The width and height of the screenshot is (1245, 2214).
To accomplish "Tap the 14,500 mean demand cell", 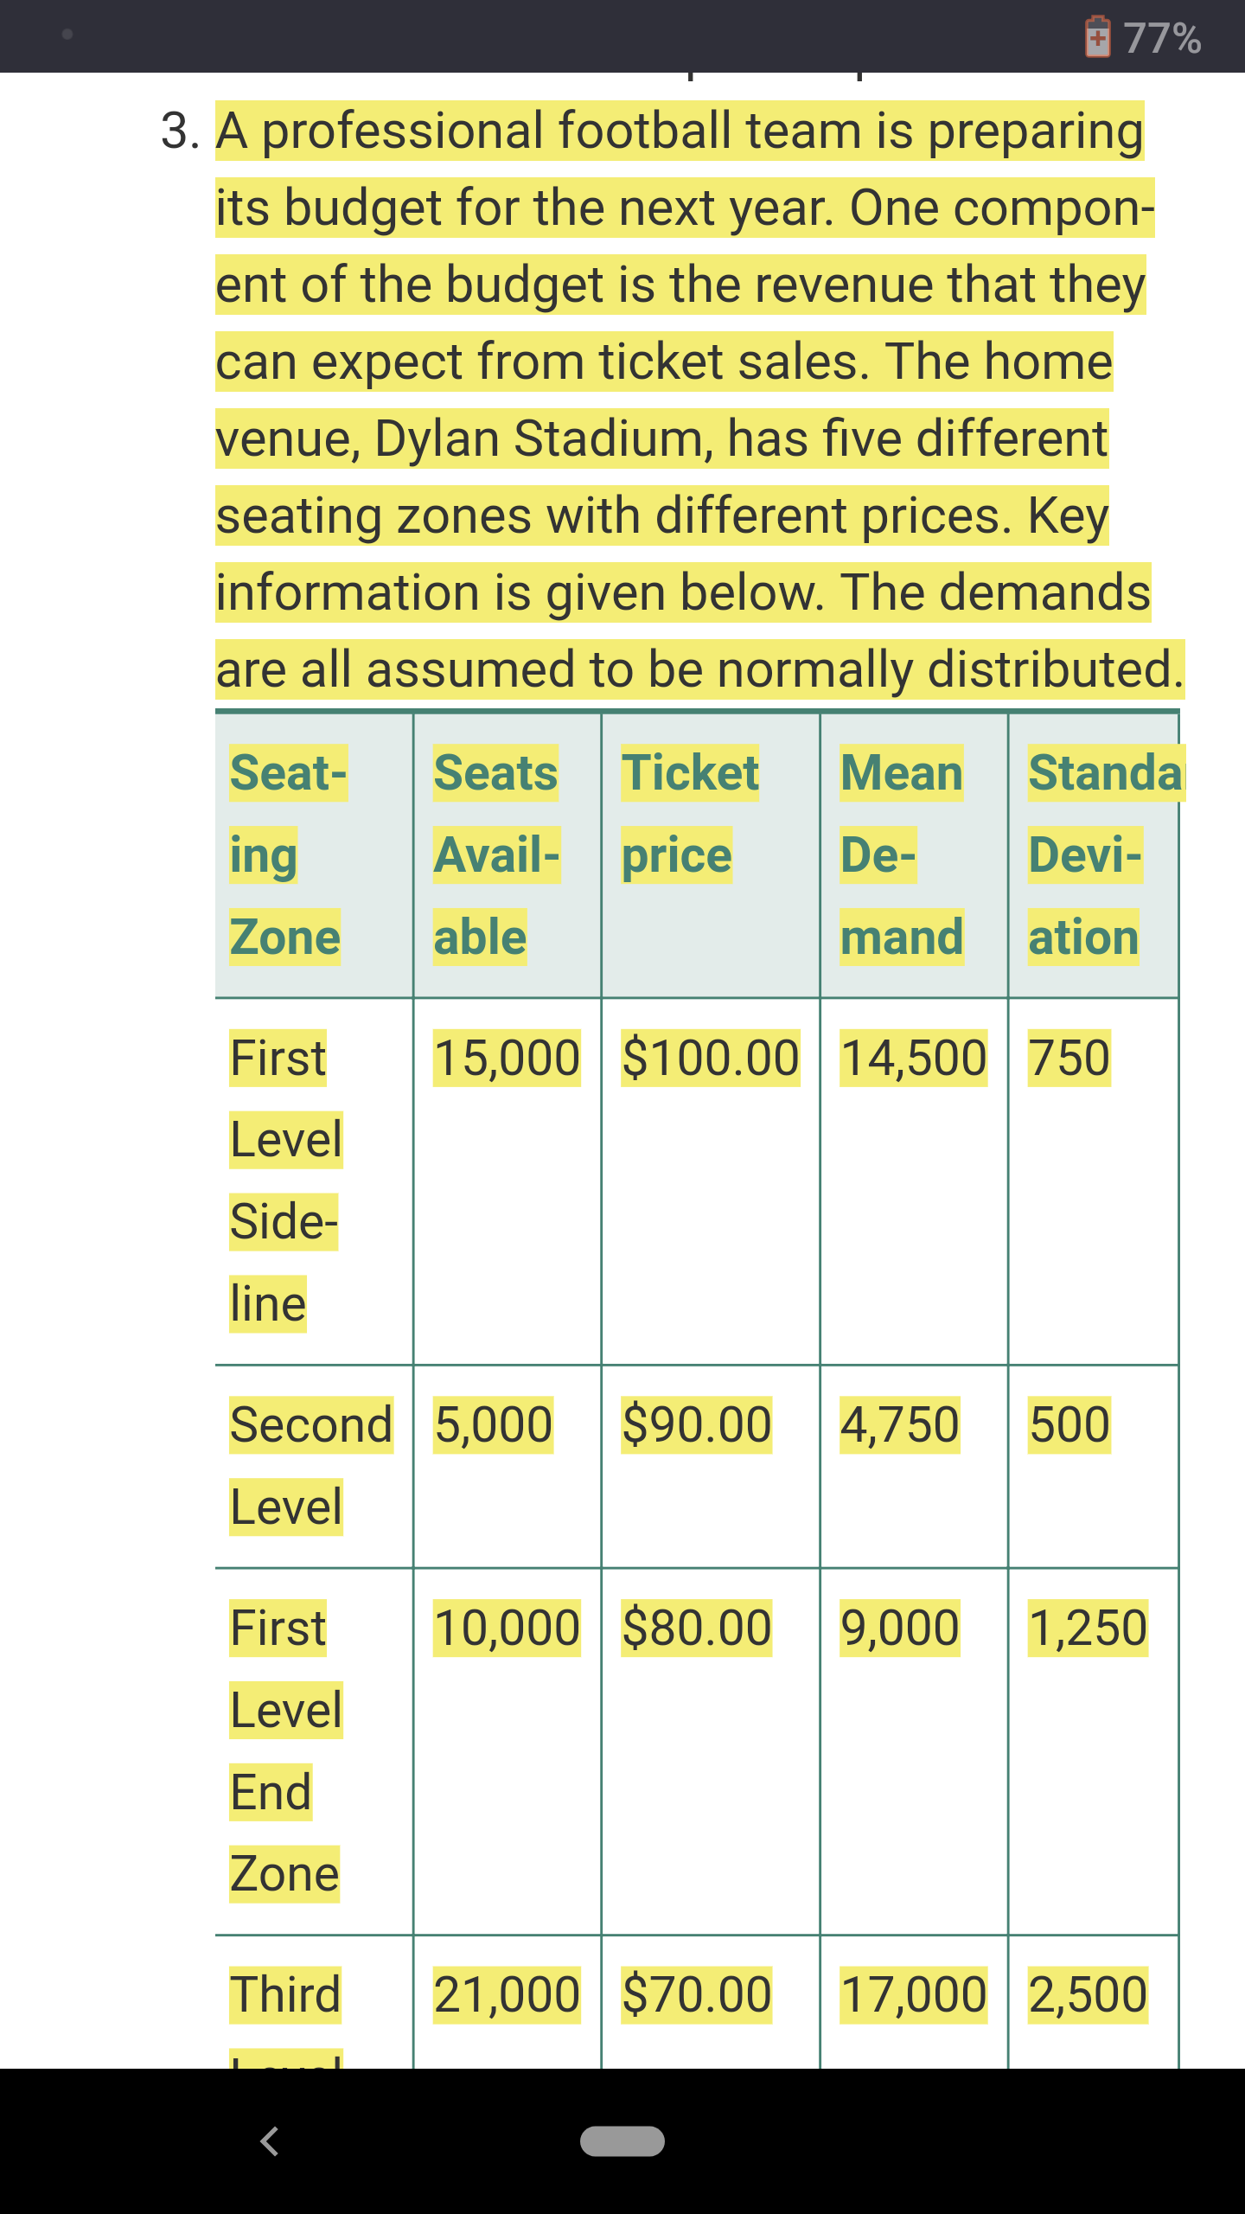I will point(913,1058).
